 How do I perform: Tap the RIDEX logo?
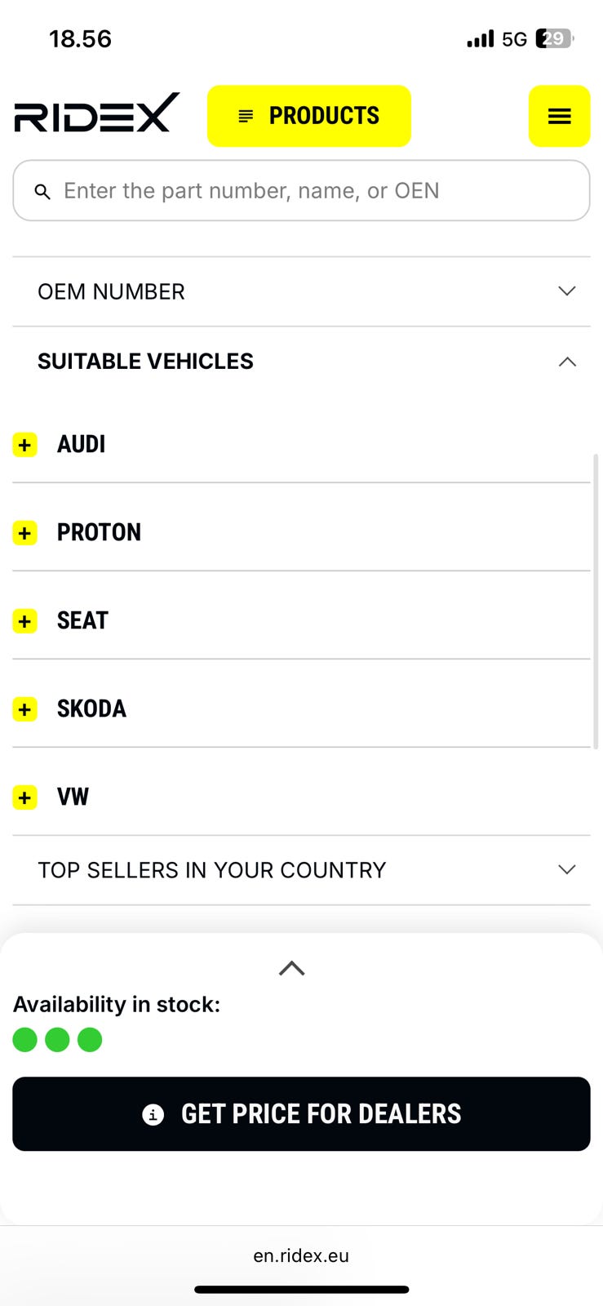click(96, 113)
